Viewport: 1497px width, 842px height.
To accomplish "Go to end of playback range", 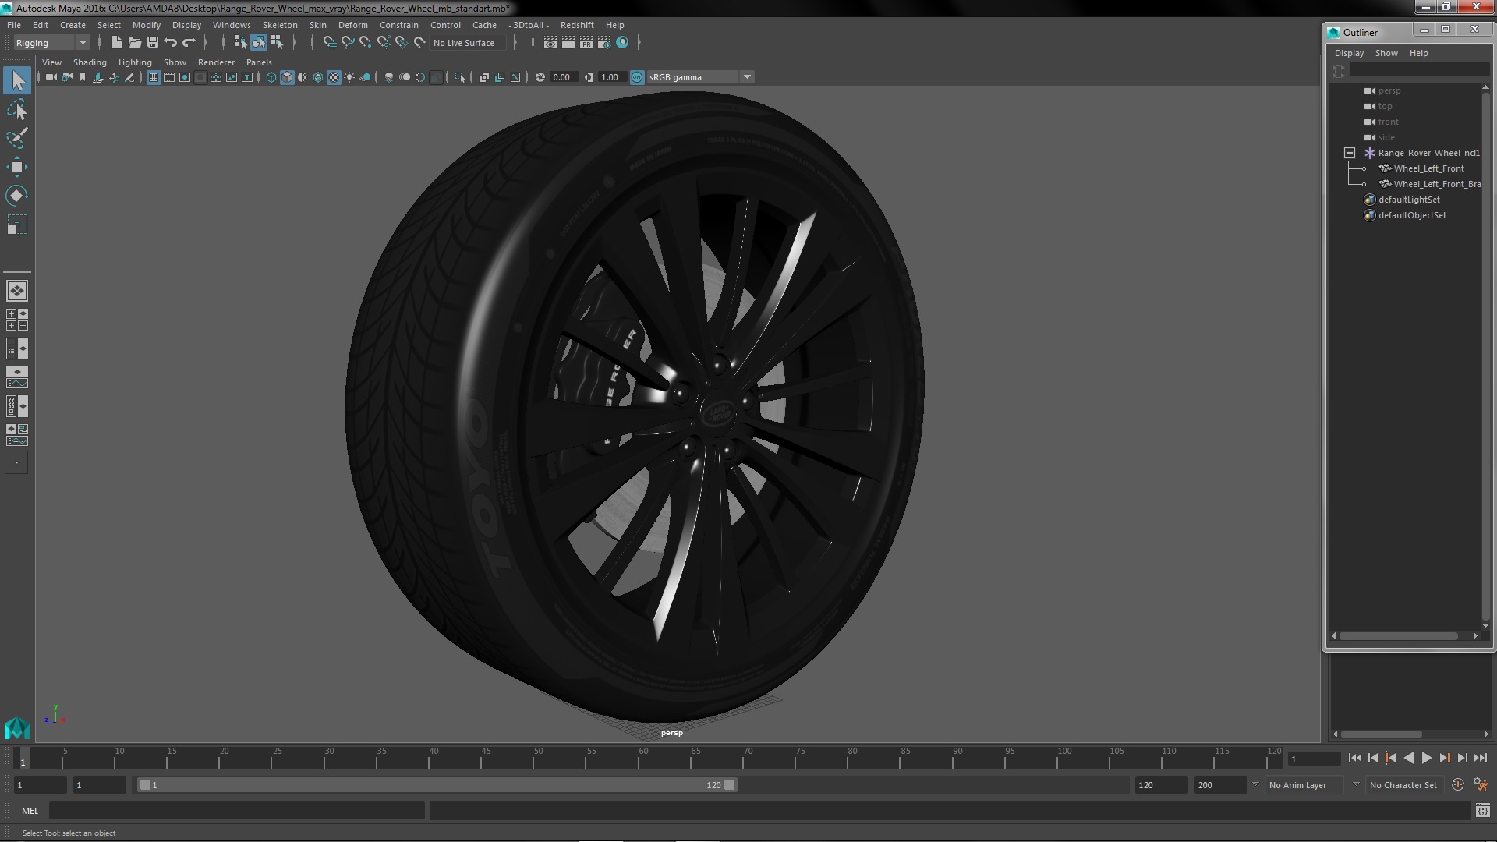I will (1480, 758).
